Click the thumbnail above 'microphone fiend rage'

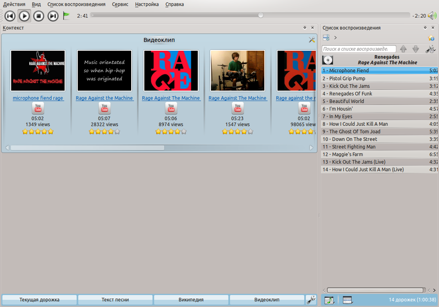38,71
